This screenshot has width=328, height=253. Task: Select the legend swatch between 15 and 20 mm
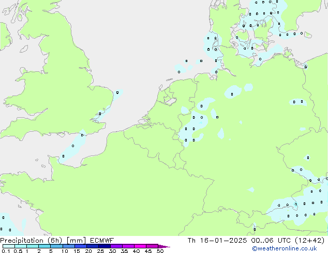tap(82, 246)
